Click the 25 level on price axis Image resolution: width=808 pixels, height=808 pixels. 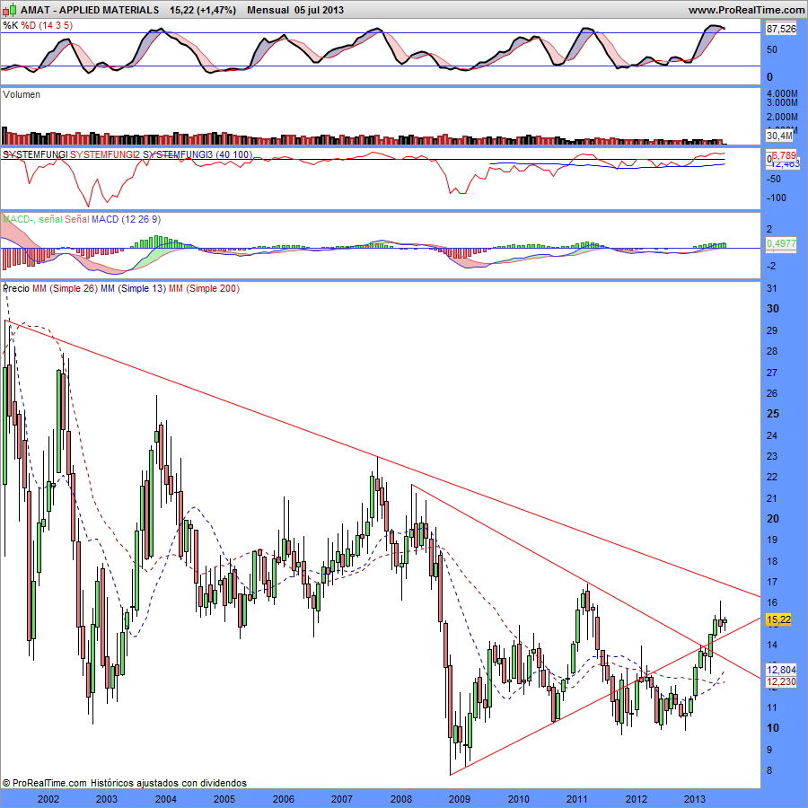[773, 414]
